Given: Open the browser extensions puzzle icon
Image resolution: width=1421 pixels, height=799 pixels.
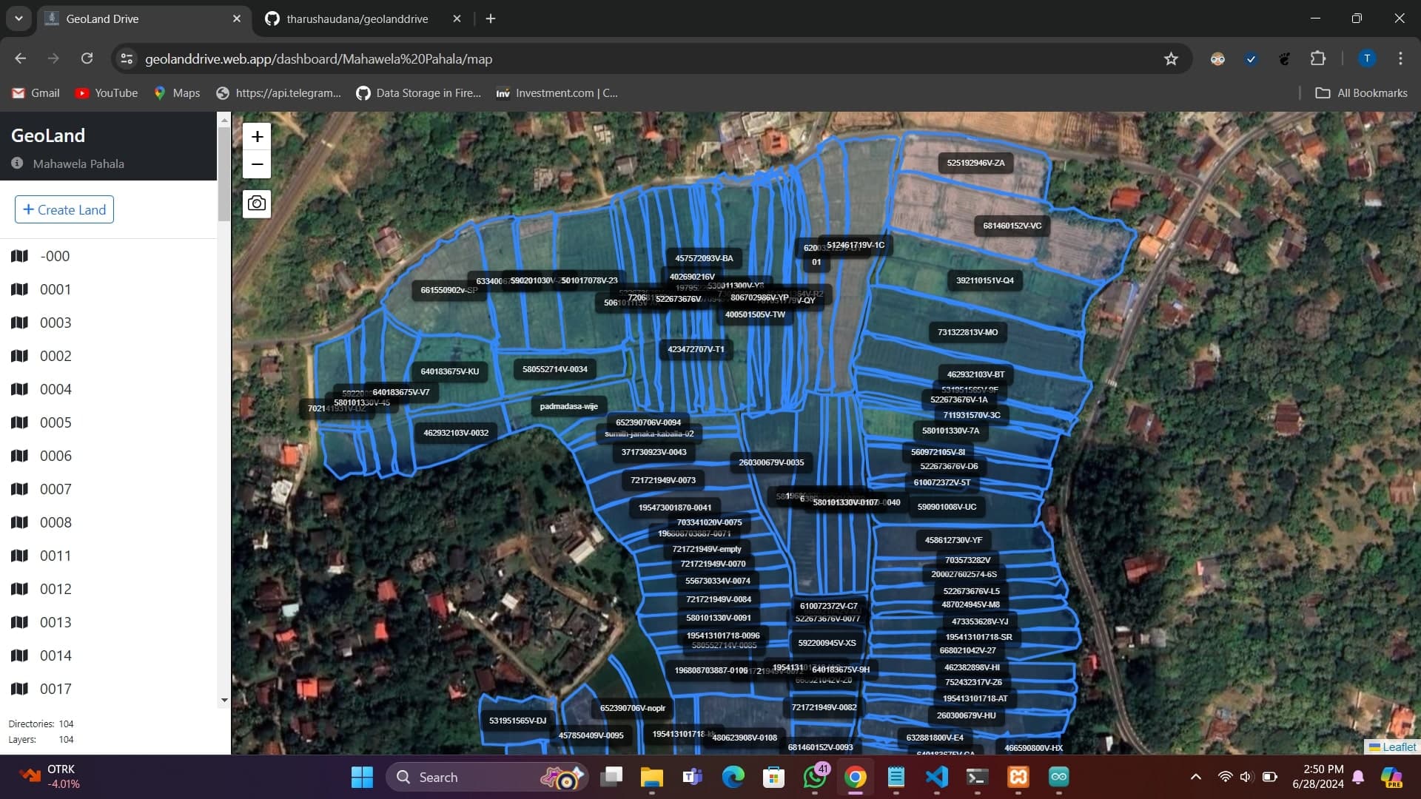Looking at the screenshot, I should tap(1317, 59).
